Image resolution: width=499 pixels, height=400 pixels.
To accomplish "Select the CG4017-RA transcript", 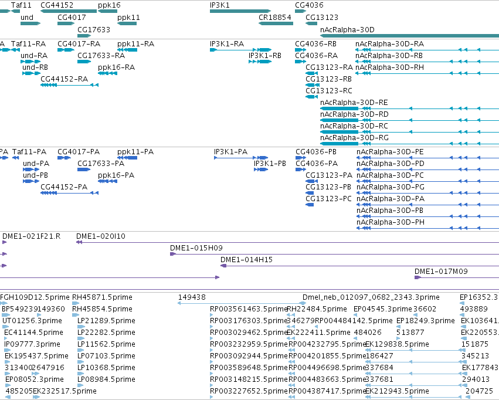I will click(66, 50).
